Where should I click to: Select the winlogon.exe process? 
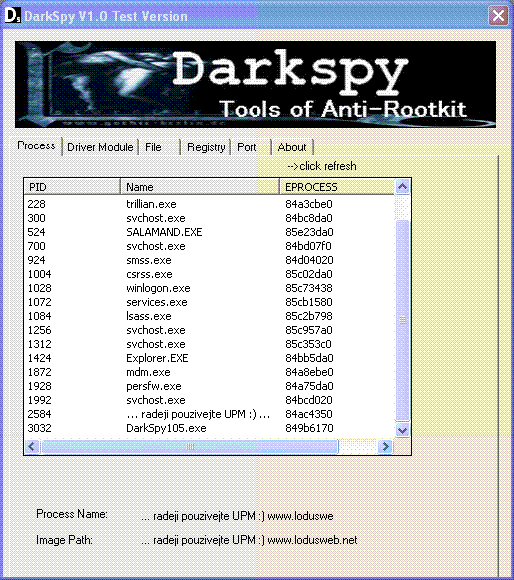click(209, 288)
